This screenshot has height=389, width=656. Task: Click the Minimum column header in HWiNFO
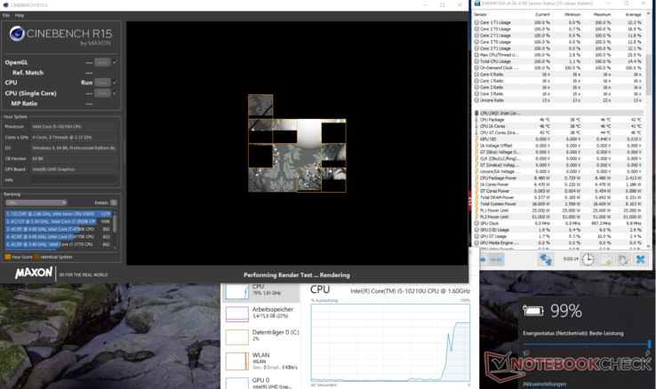pyautogui.click(x=572, y=14)
